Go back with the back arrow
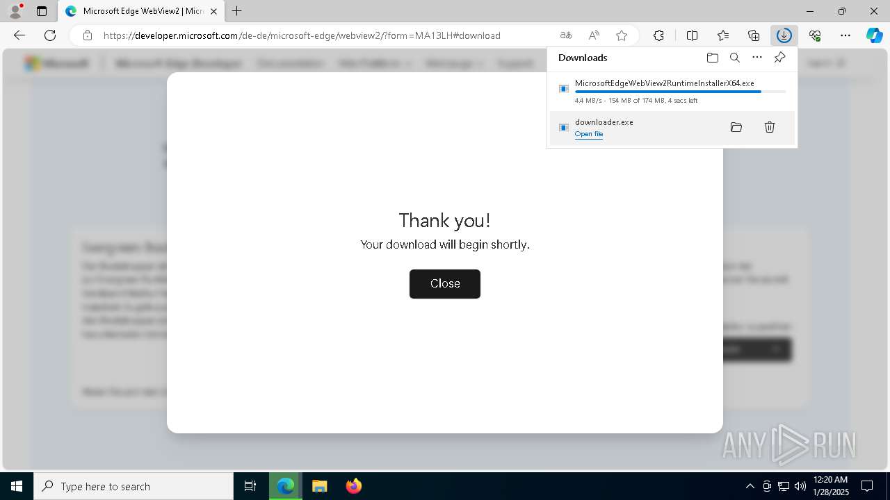Viewport: 890px width, 500px height. [19, 35]
